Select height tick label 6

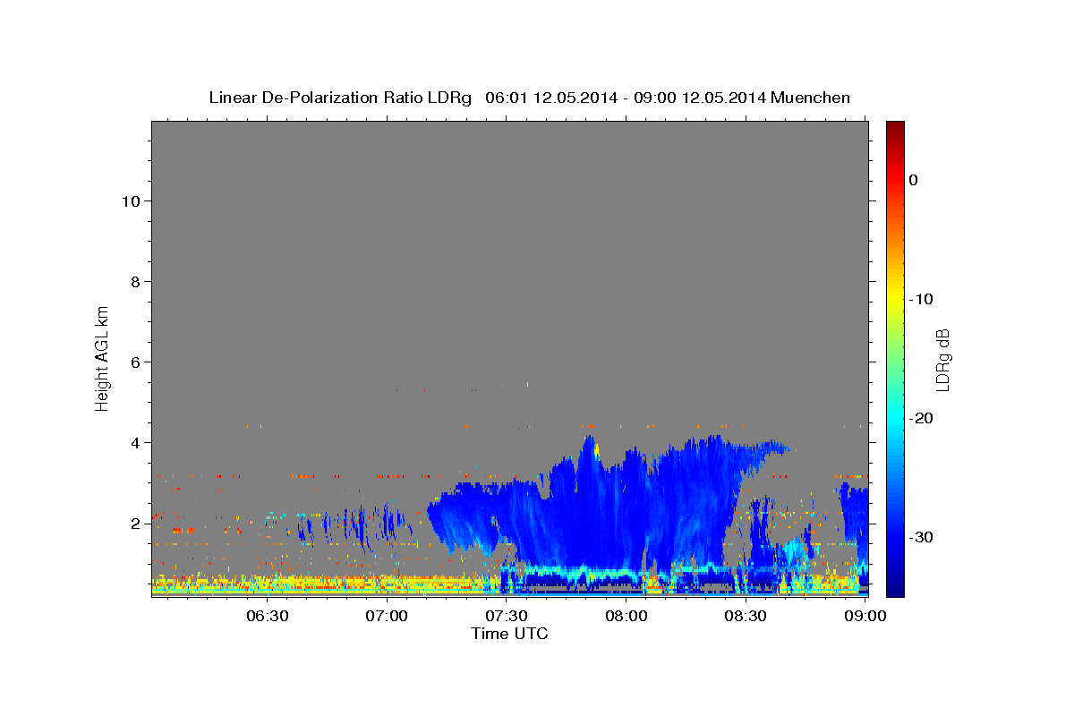click(135, 362)
